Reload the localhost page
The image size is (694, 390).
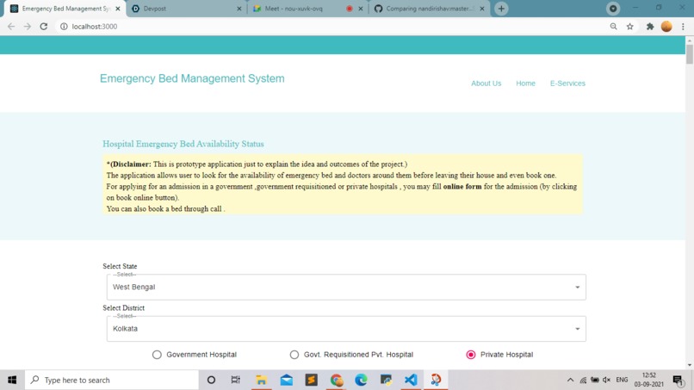(x=43, y=27)
